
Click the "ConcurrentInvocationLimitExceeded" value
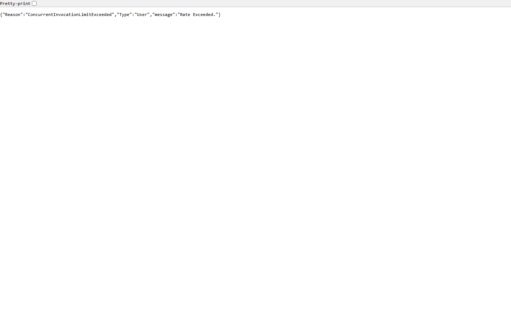(70, 15)
